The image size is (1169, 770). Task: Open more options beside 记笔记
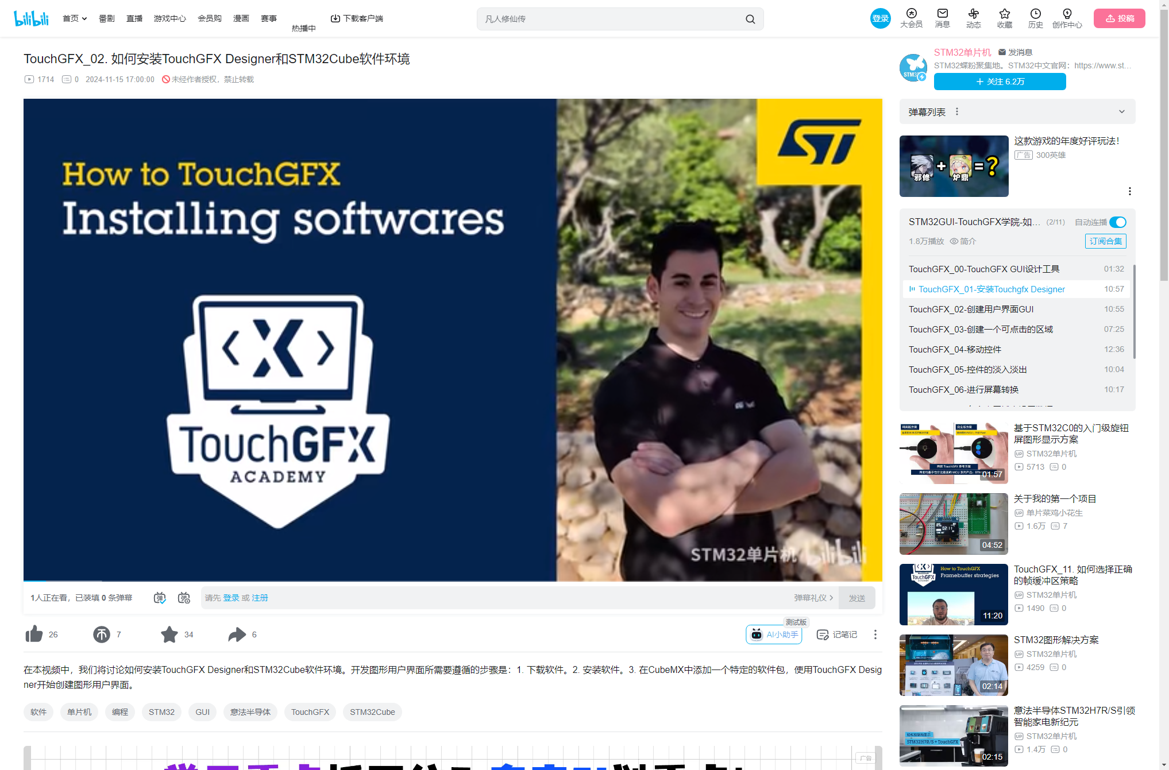[875, 634]
